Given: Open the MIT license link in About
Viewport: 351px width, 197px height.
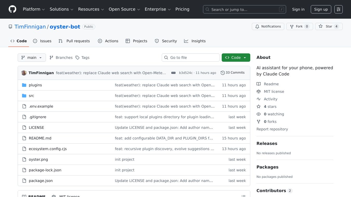Looking at the screenshot, I should [x=274, y=92].
